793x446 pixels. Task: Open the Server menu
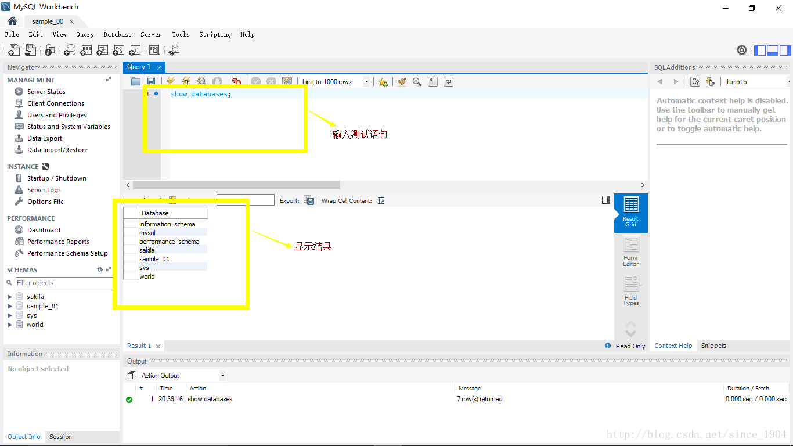click(151, 34)
